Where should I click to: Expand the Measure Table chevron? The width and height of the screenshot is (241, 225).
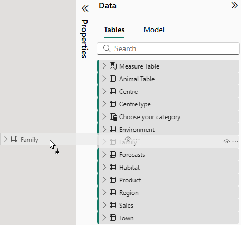point(104,66)
